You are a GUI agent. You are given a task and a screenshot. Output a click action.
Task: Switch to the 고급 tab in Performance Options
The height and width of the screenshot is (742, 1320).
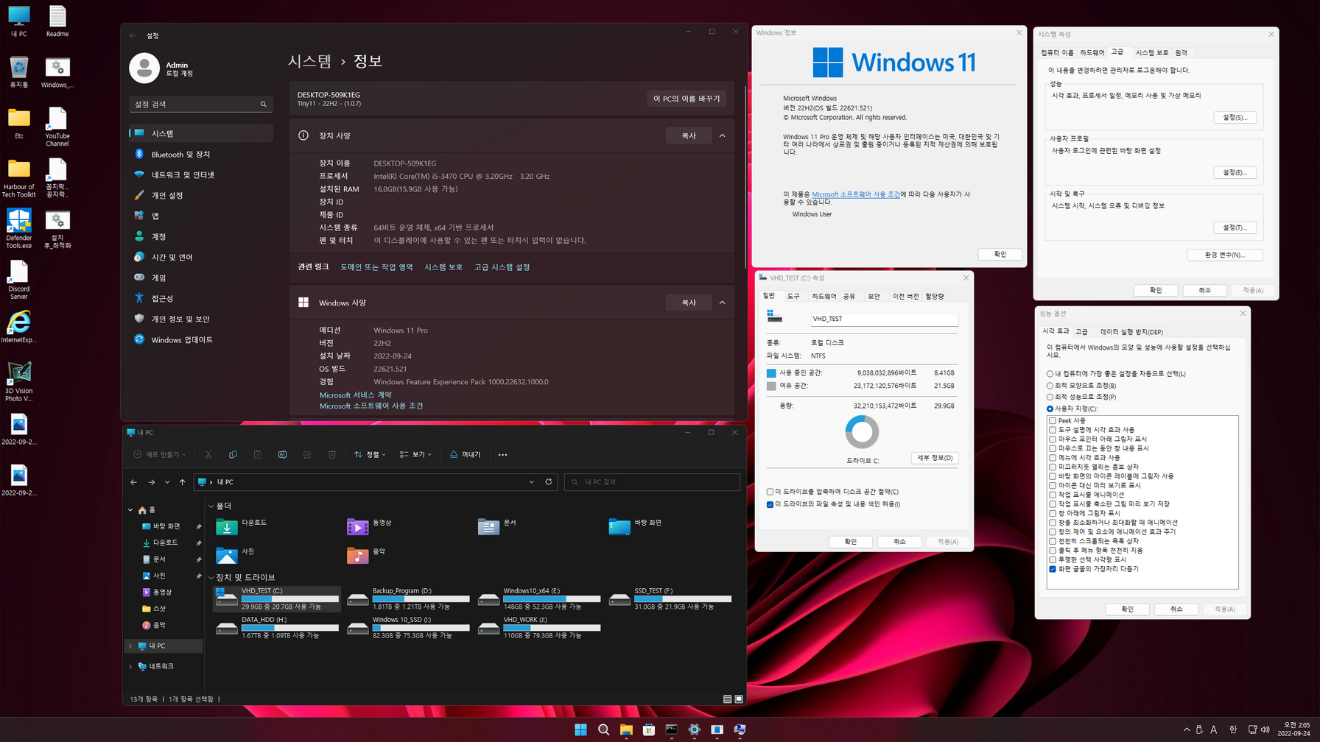[x=1081, y=332]
